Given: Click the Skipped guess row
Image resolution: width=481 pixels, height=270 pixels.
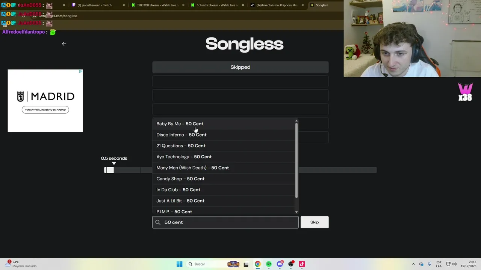Looking at the screenshot, I should [240, 67].
